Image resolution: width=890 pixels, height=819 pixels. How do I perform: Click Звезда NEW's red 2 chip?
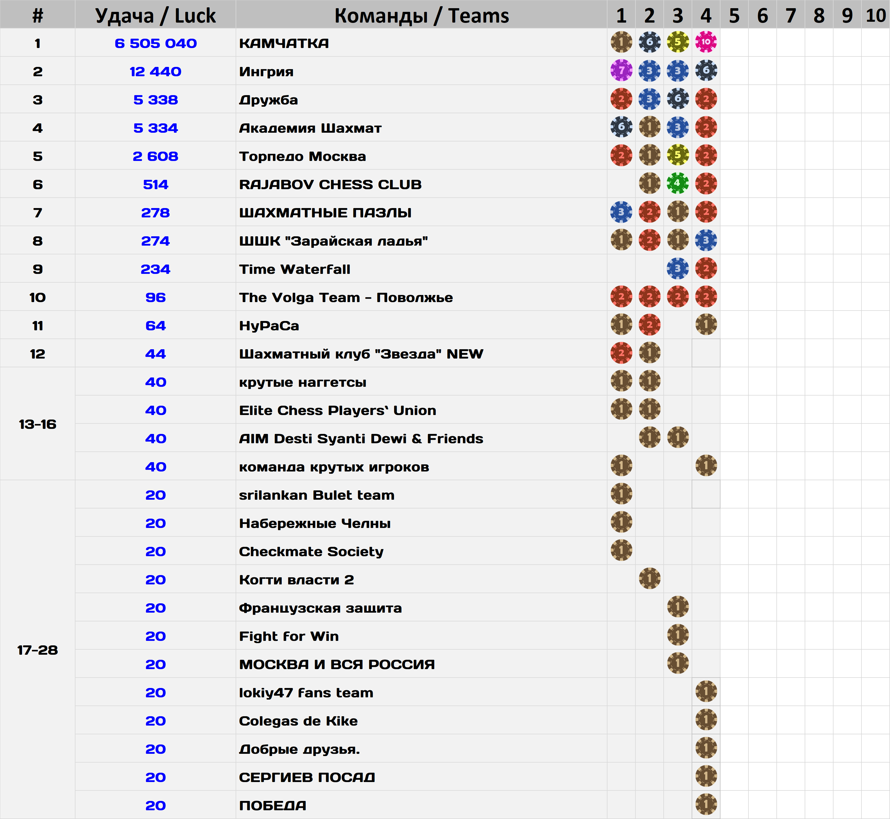[x=621, y=353]
